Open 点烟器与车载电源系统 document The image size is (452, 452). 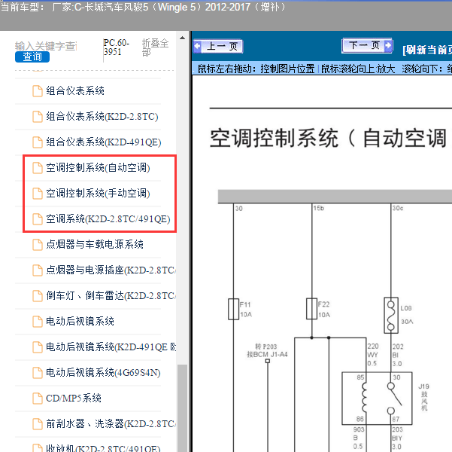(x=95, y=244)
